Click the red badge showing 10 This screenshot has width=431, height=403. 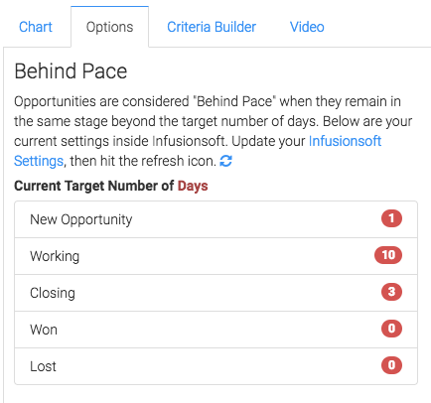(388, 255)
